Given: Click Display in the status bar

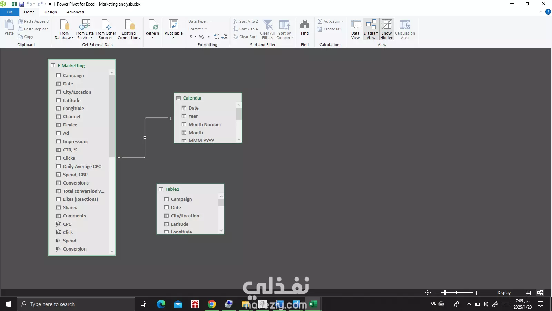Looking at the screenshot, I should (x=504, y=293).
